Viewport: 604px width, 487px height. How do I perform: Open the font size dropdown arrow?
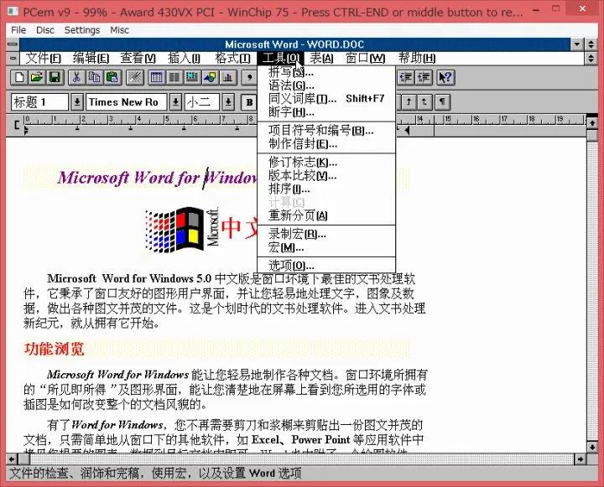coord(228,102)
